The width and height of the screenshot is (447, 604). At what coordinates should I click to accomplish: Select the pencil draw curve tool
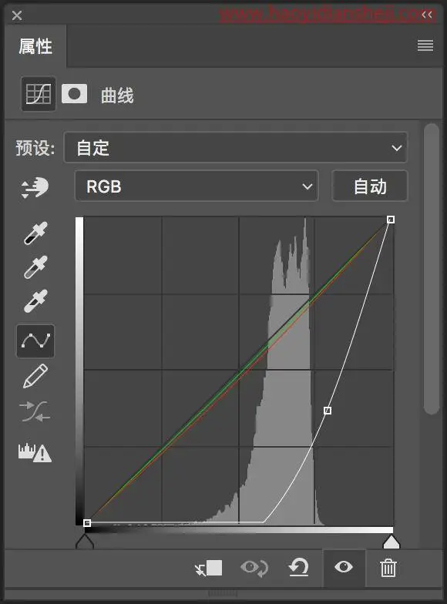coord(35,376)
